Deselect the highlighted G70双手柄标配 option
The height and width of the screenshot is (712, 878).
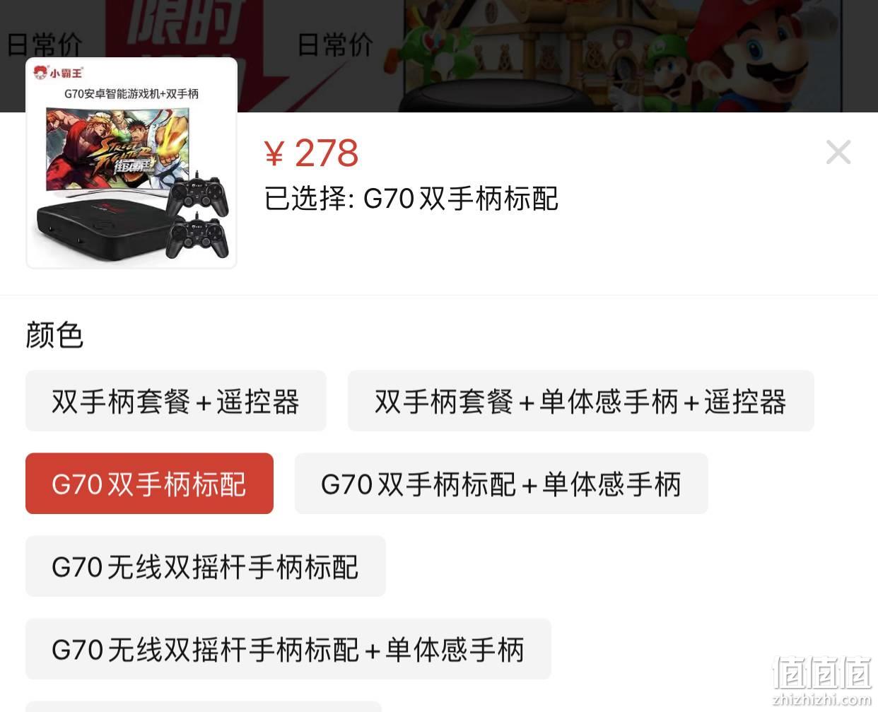tap(149, 484)
